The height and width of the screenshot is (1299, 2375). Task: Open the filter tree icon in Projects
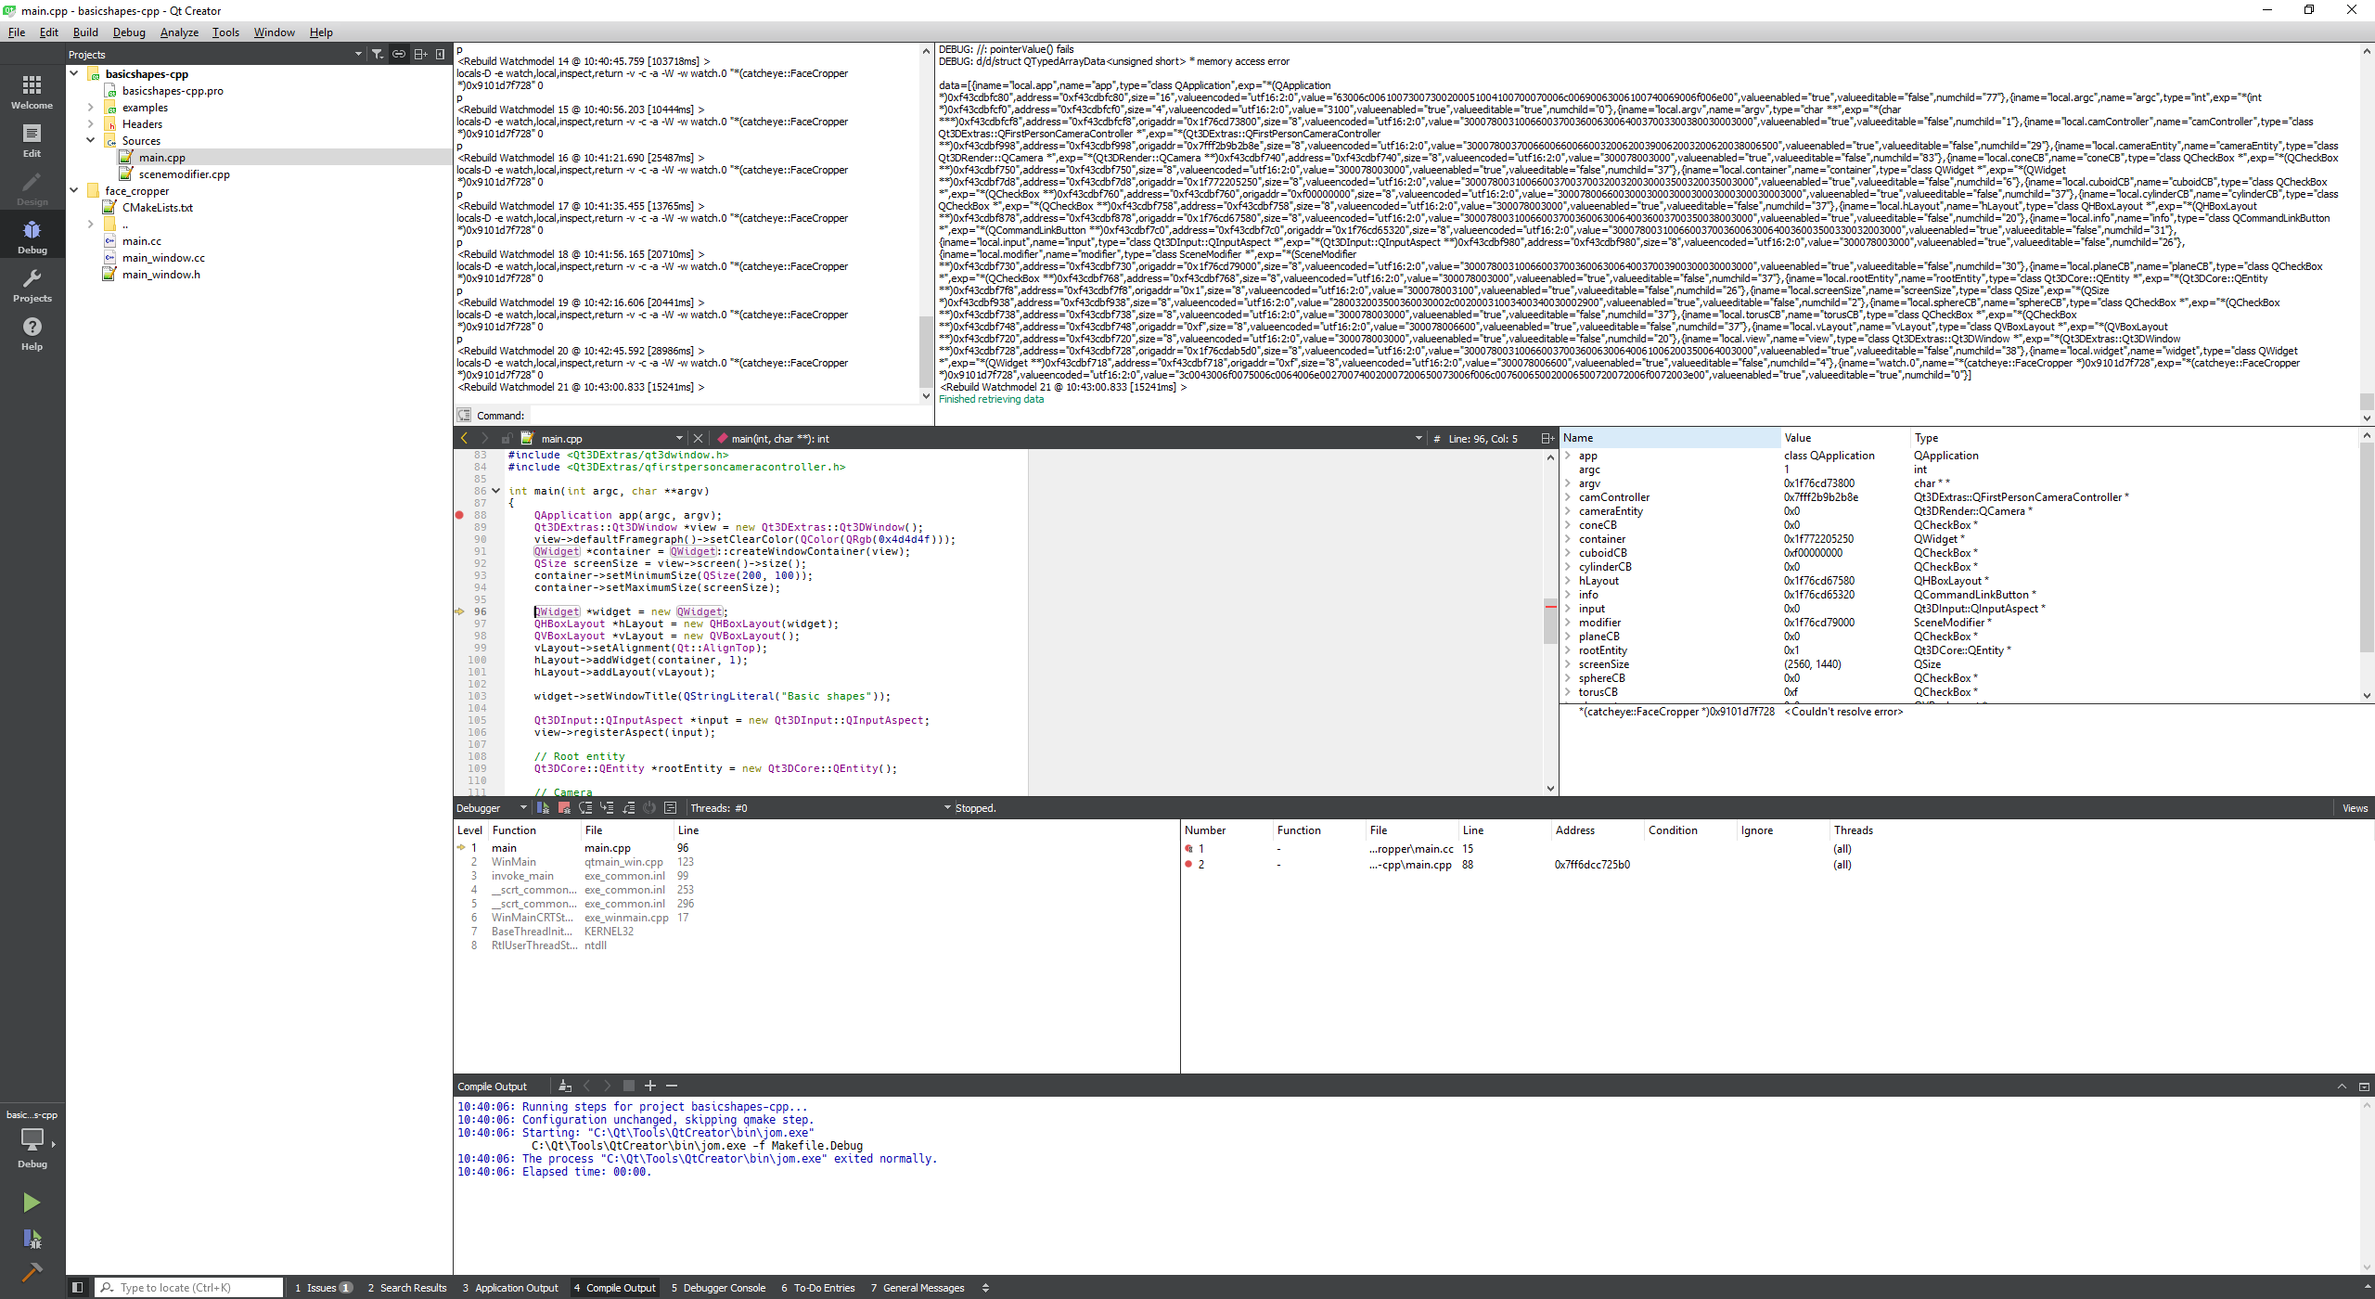coord(378,55)
